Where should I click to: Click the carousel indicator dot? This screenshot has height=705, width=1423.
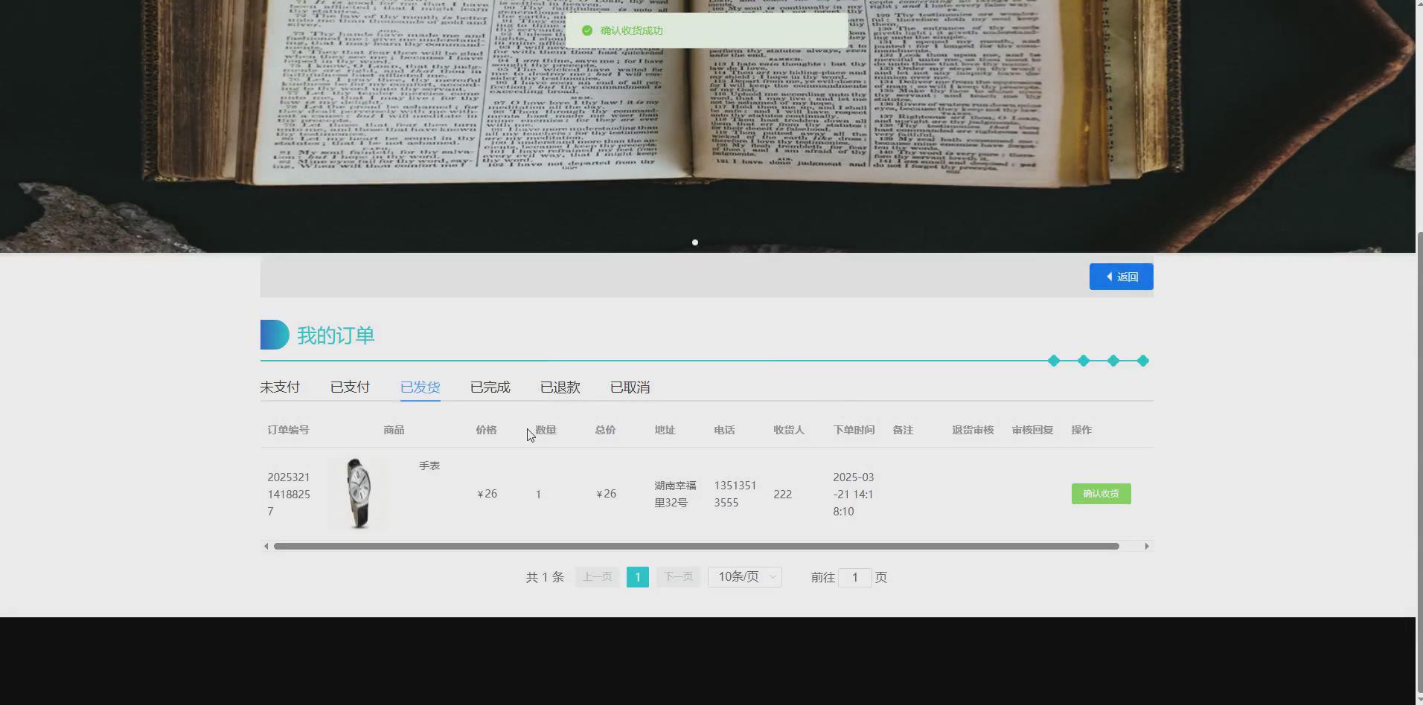(695, 242)
